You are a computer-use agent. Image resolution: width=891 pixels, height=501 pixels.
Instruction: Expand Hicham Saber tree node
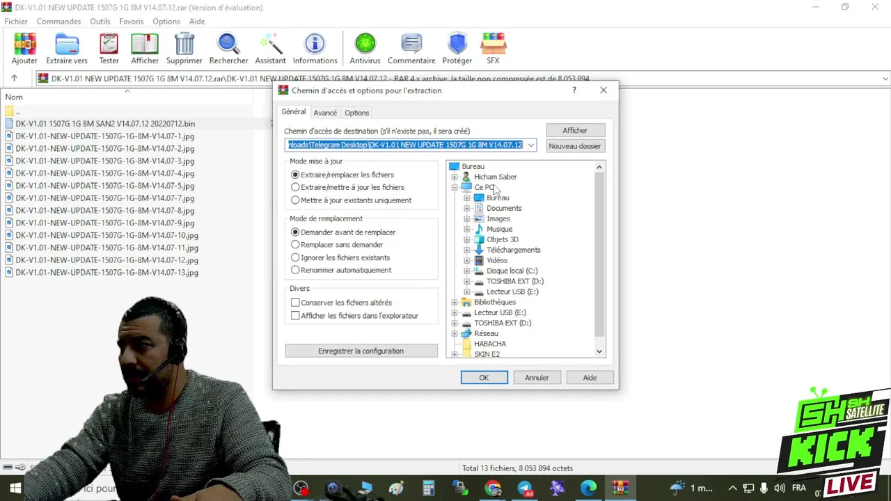(455, 177)
